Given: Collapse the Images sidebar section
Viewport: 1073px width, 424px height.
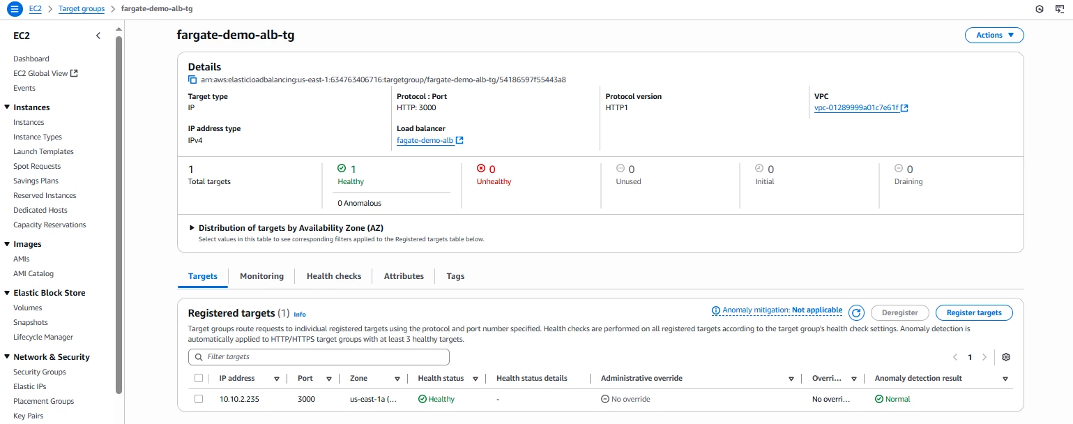Looking at the screenshot, I should pos(6,244).
